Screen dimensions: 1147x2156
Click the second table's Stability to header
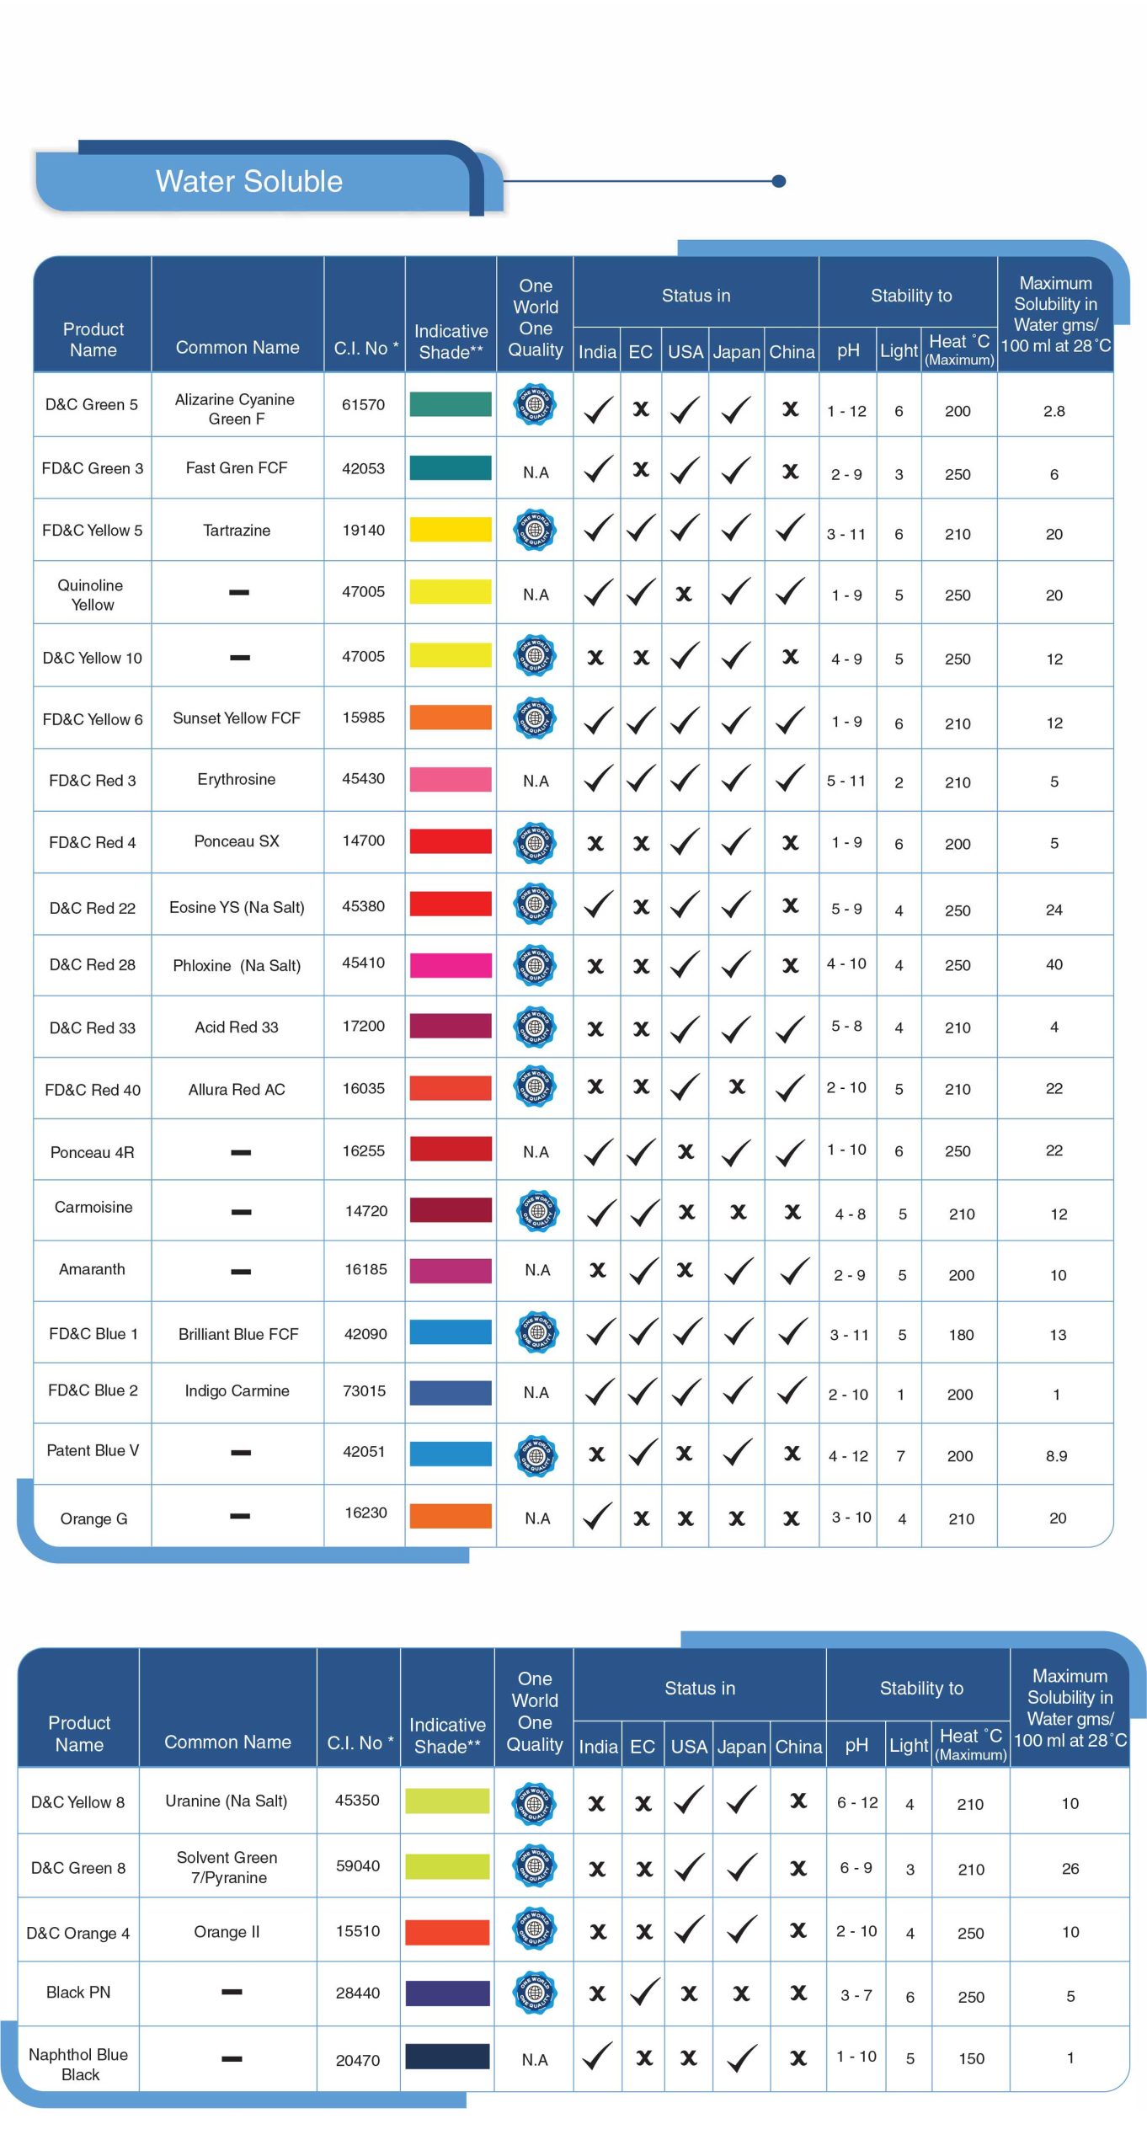[920, 1688]
